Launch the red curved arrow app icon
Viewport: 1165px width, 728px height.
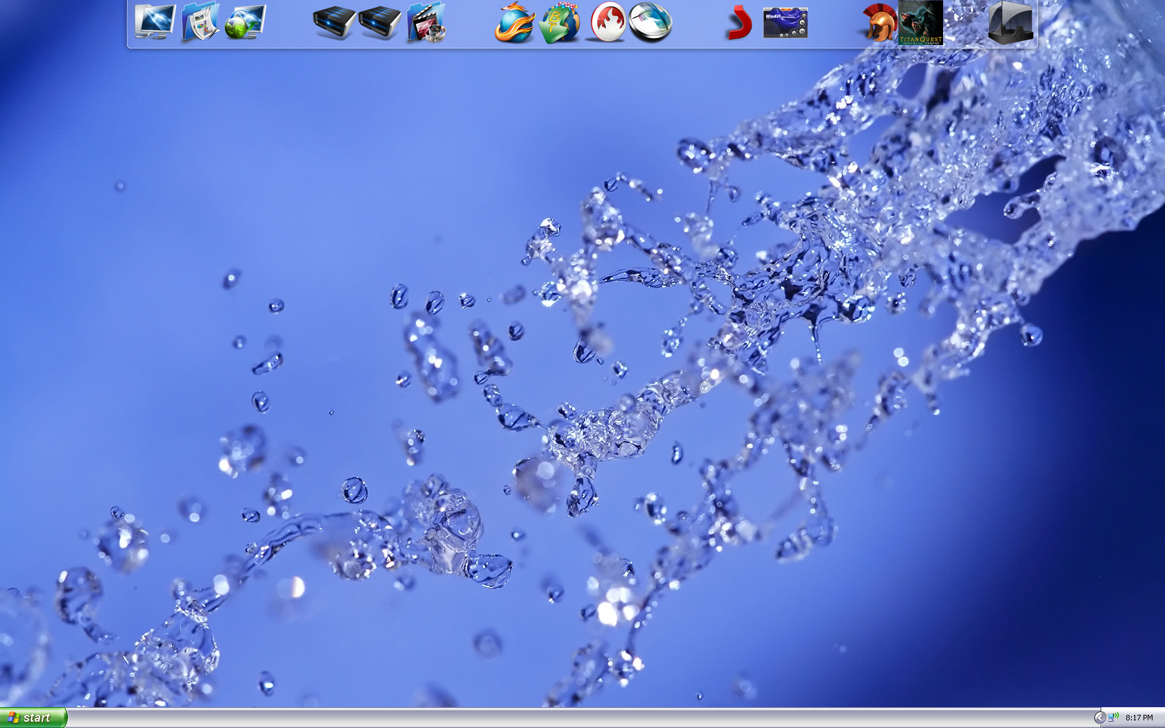pyautogui.click(x=739, y=23)
